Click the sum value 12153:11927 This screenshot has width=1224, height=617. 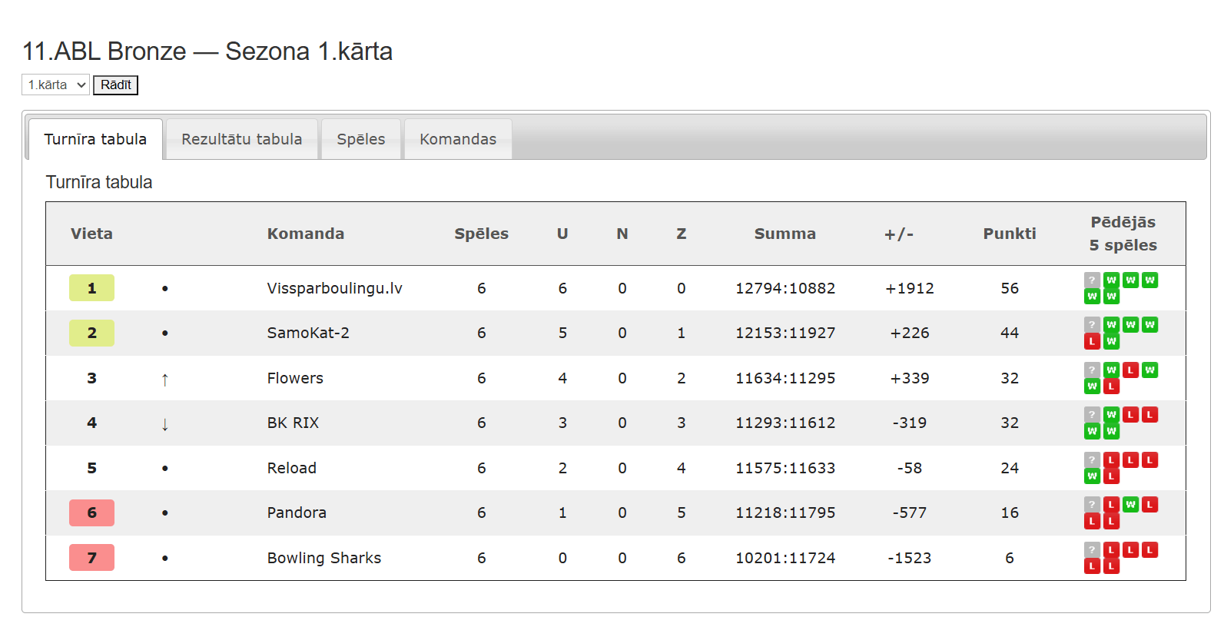point(785,333)
